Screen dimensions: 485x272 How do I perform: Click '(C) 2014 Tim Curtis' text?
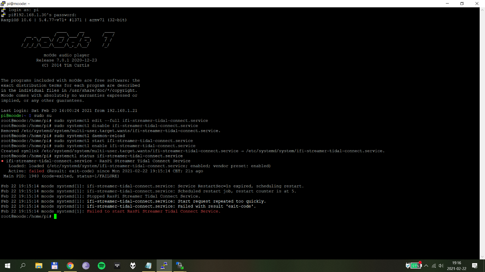coord(65,65)
